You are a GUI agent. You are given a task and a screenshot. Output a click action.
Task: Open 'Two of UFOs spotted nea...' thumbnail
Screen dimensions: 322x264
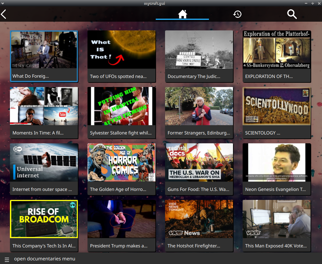coord(121,50)
